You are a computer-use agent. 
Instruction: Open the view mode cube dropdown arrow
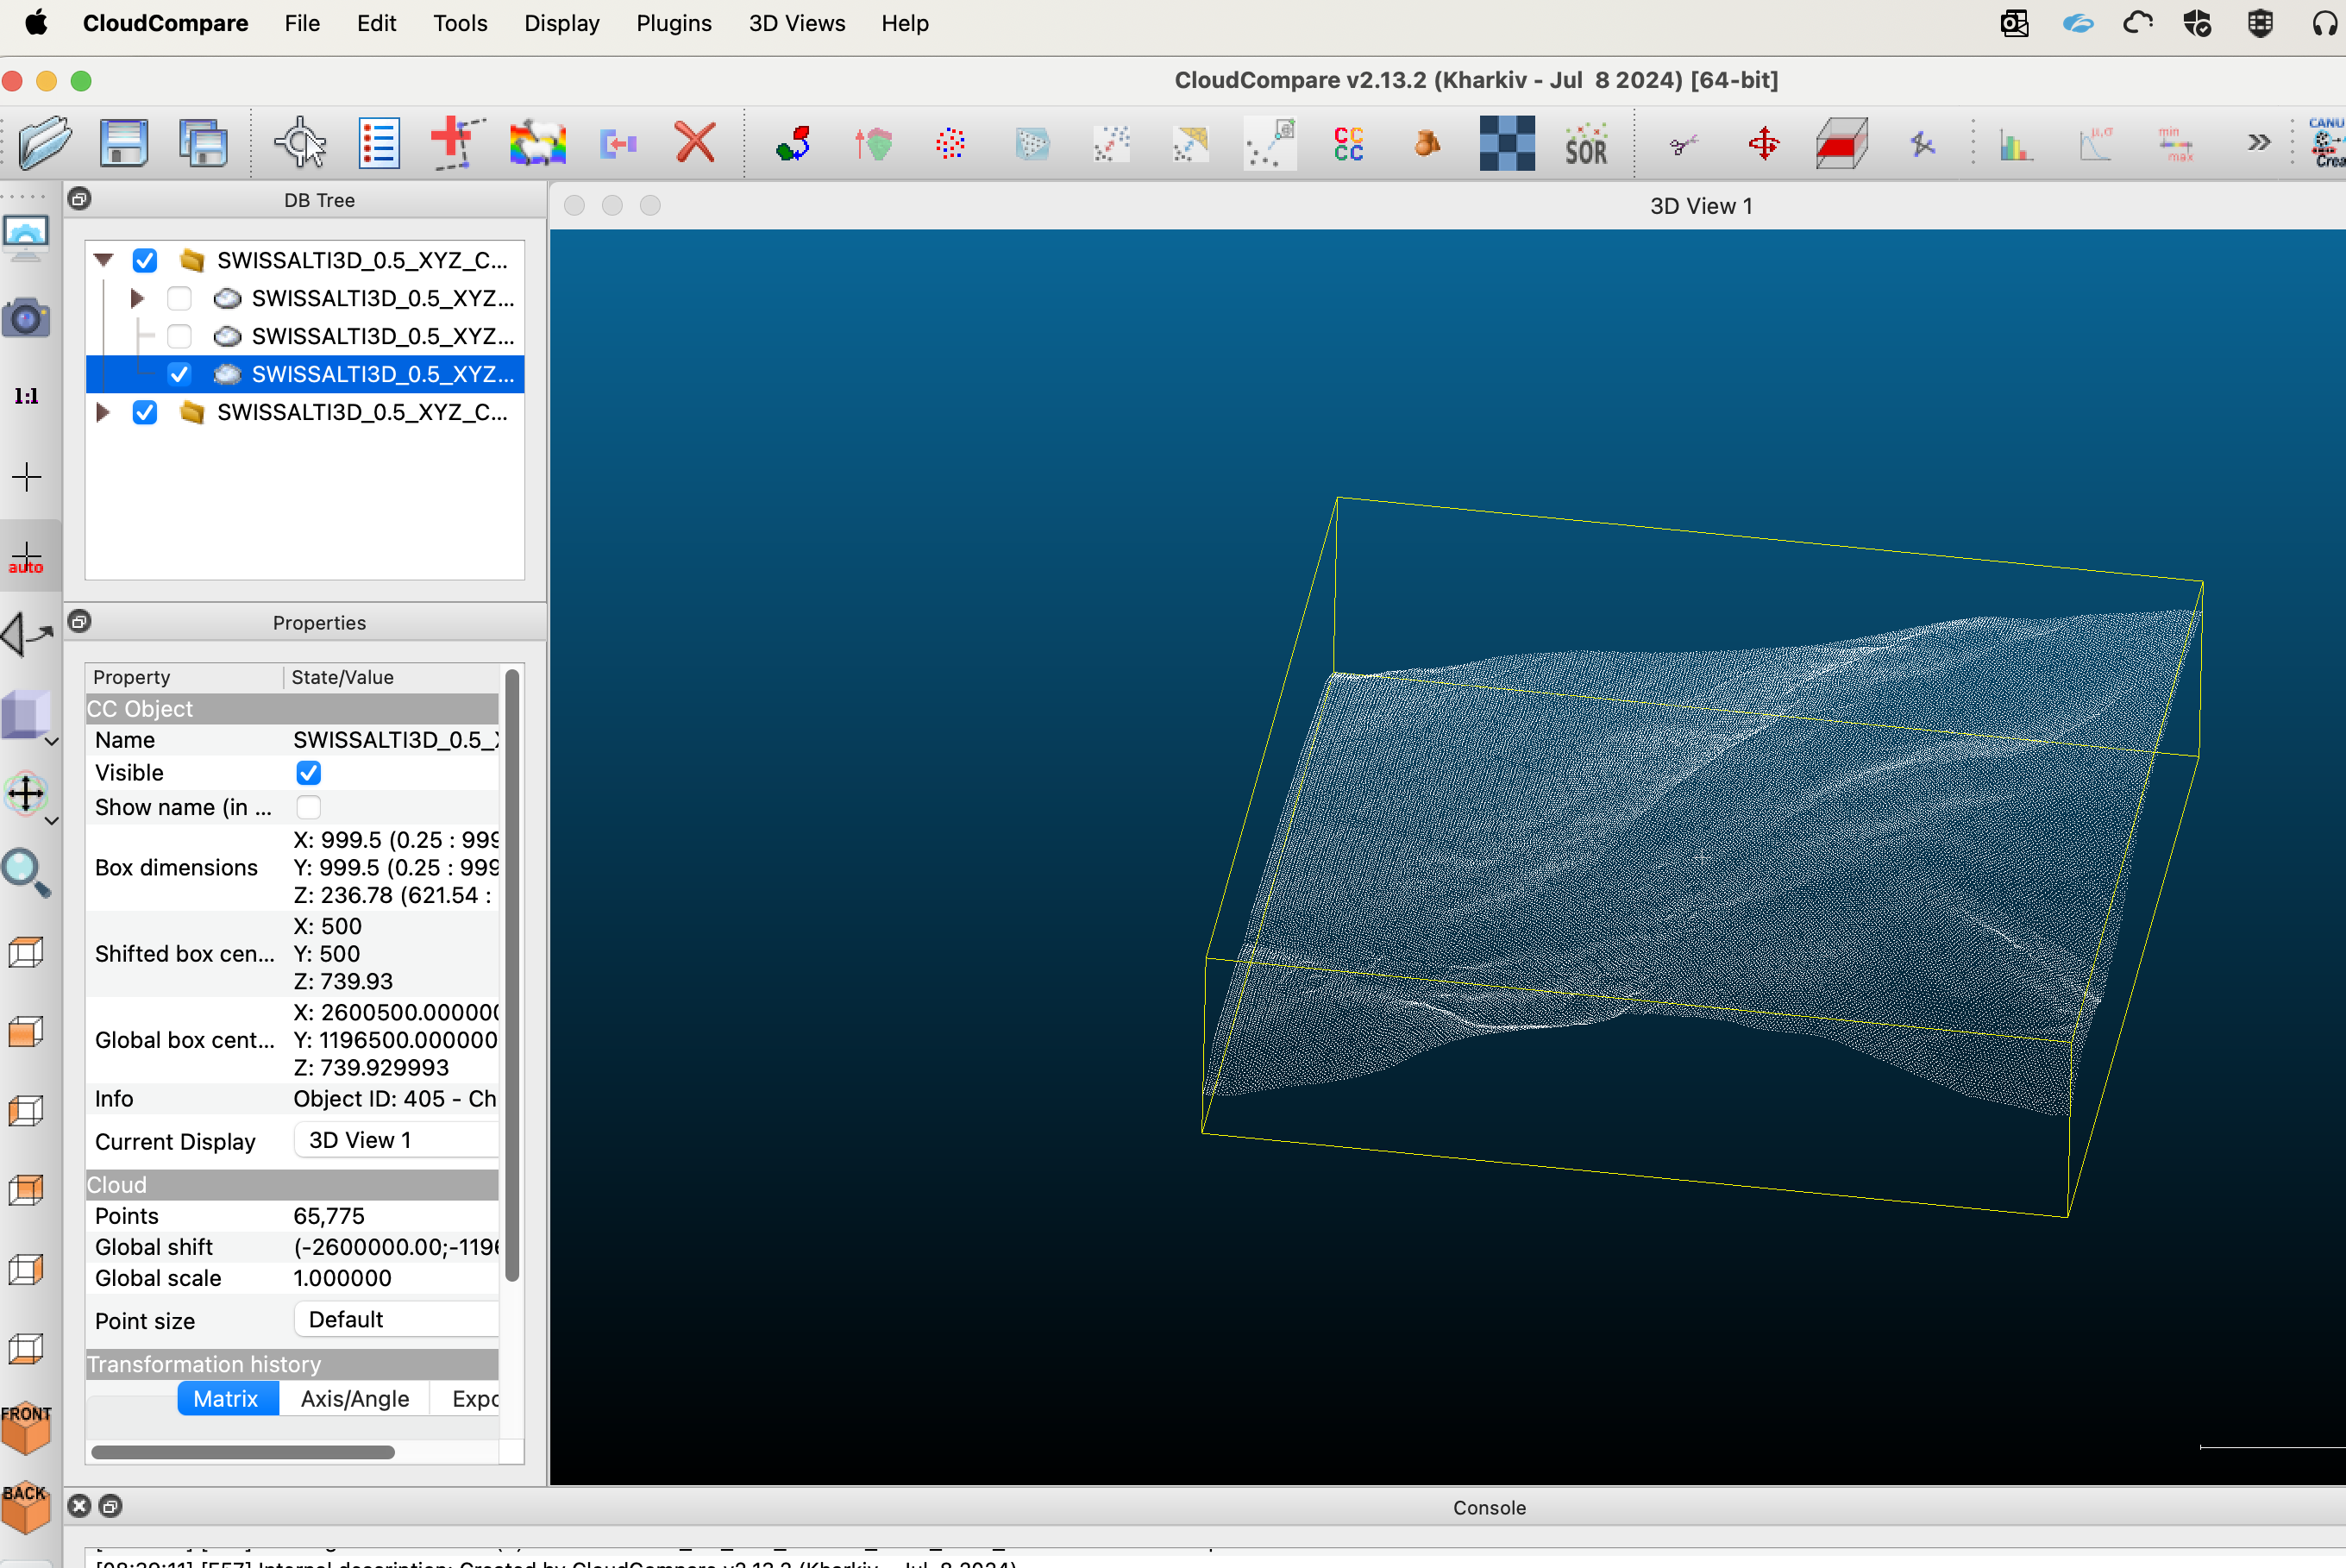tap(52, 741)
